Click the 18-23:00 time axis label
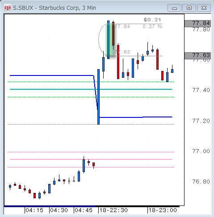214x217 pixels. point(163,210)
